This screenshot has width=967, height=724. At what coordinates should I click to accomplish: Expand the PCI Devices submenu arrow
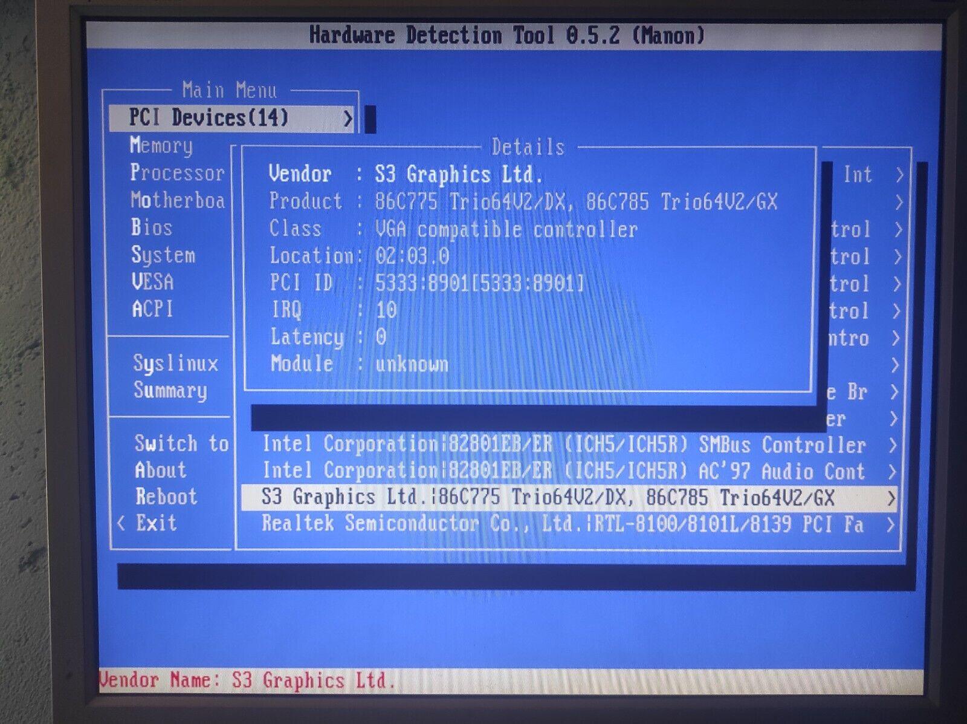click(348, 119)
